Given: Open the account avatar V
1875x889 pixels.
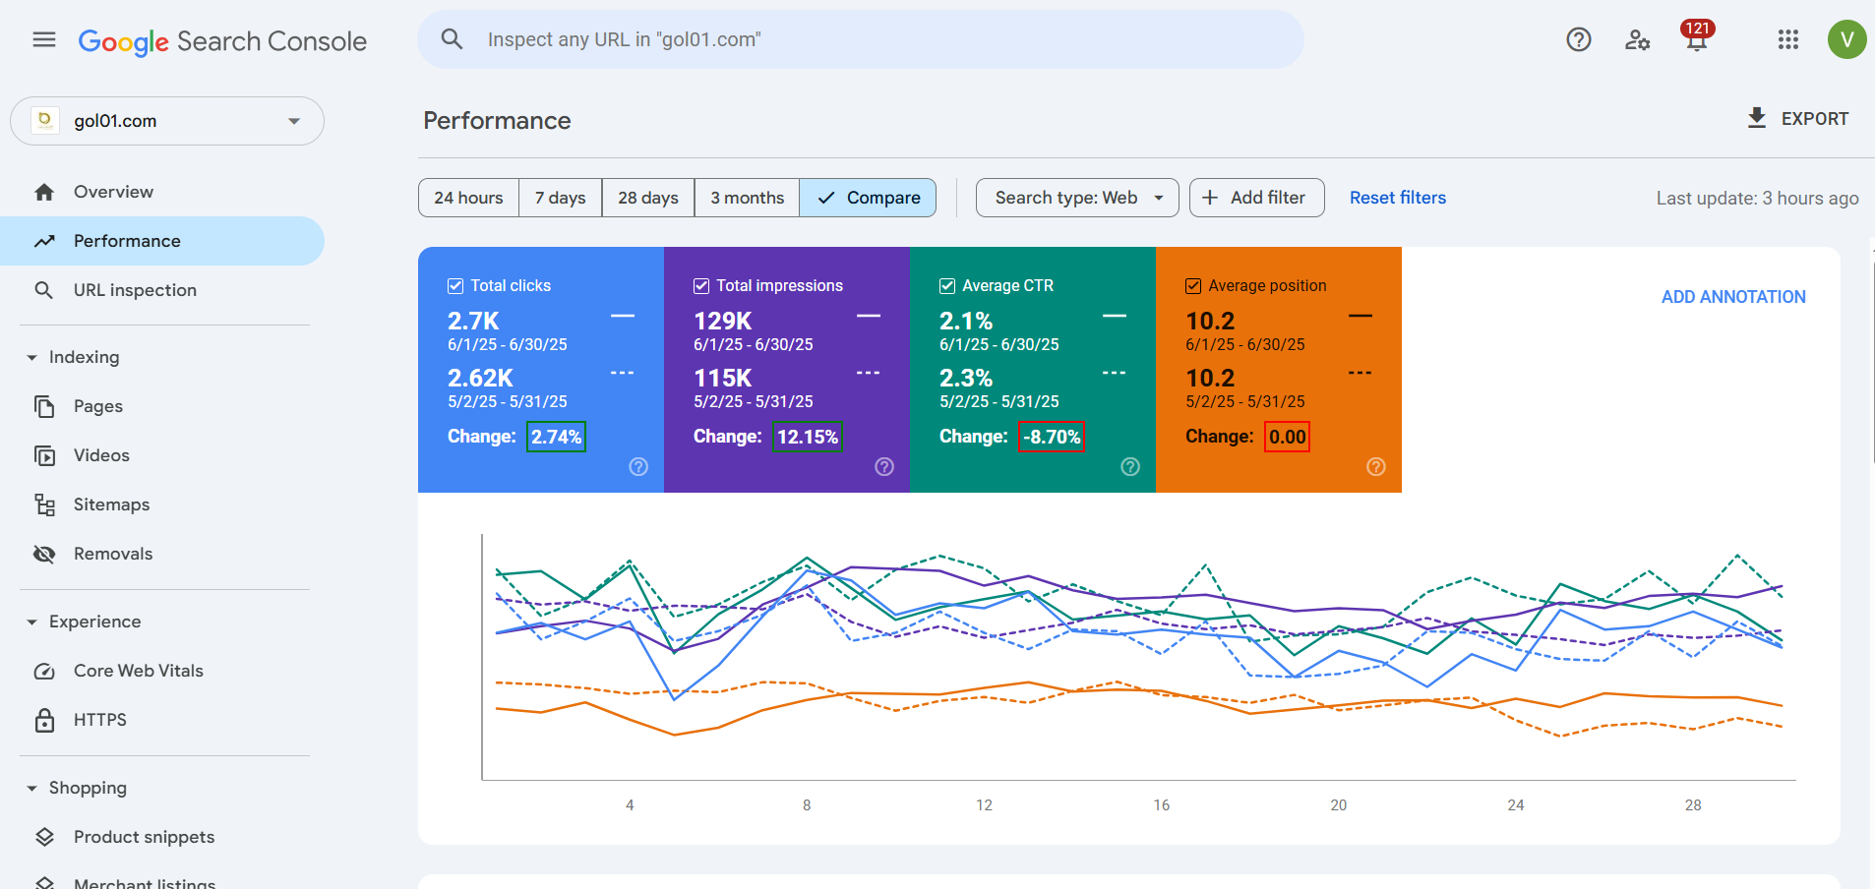Looking at the screenshot, I should point(1846,39).
